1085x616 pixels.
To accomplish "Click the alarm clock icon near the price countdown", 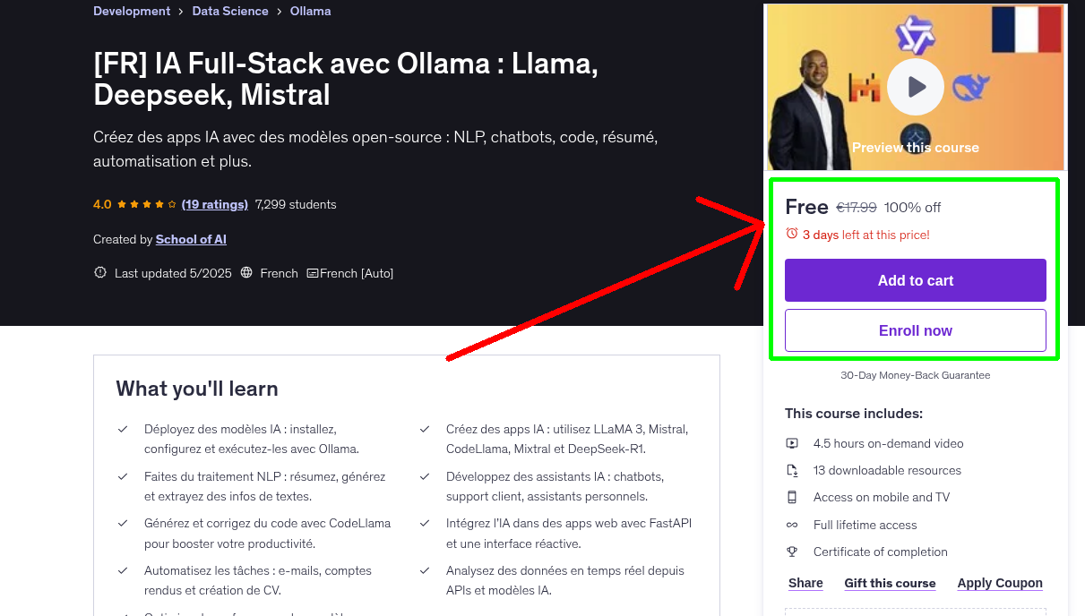I will pos(791,234).
